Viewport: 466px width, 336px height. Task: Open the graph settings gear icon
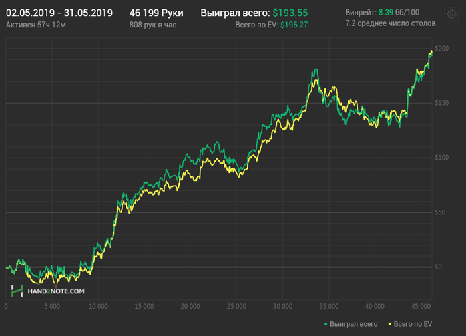(x=451, y=14)
